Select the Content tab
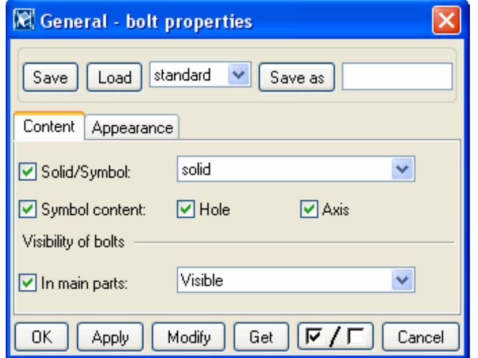478x358 pixels. click(x=49, y=126)
